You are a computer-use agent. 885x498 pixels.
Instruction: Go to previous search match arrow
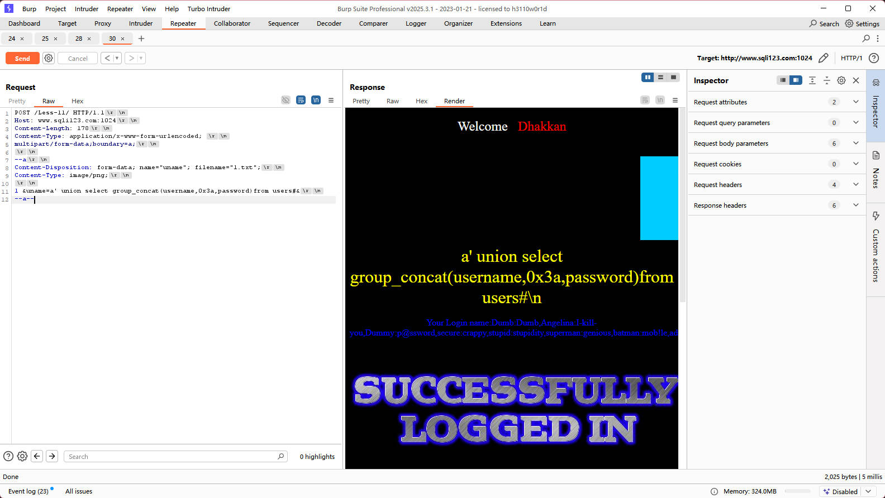[37, 456]
